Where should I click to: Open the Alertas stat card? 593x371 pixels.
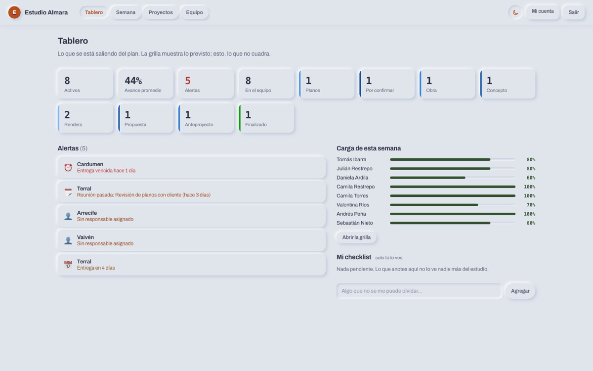[206, 84]
